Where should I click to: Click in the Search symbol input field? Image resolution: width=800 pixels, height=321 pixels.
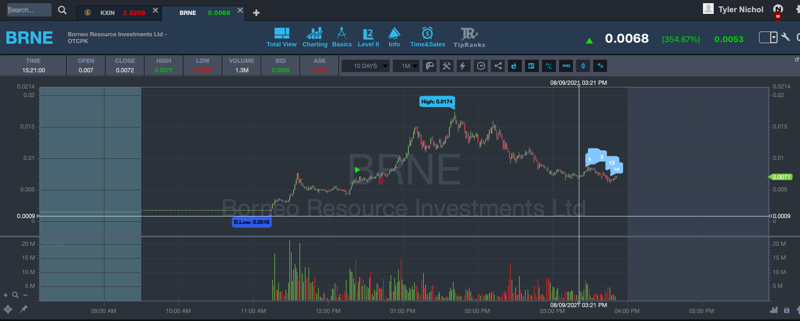click(x=29, y=10)
